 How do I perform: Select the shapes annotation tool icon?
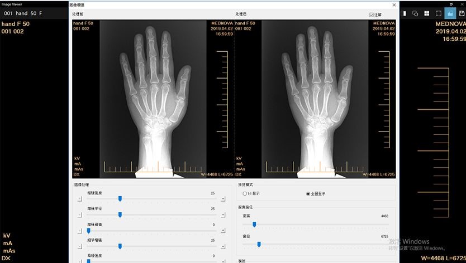point(415,13)
